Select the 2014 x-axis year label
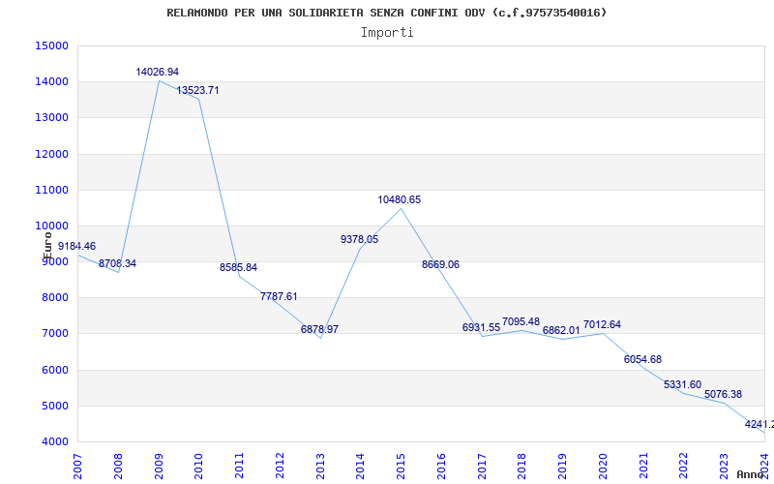 361,467
